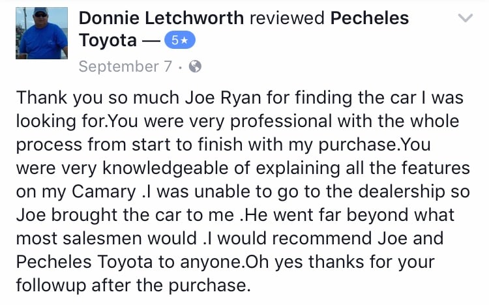The image size is (489, 305).
Task: Click the word Toyota in page name
Action: [108, 40]
